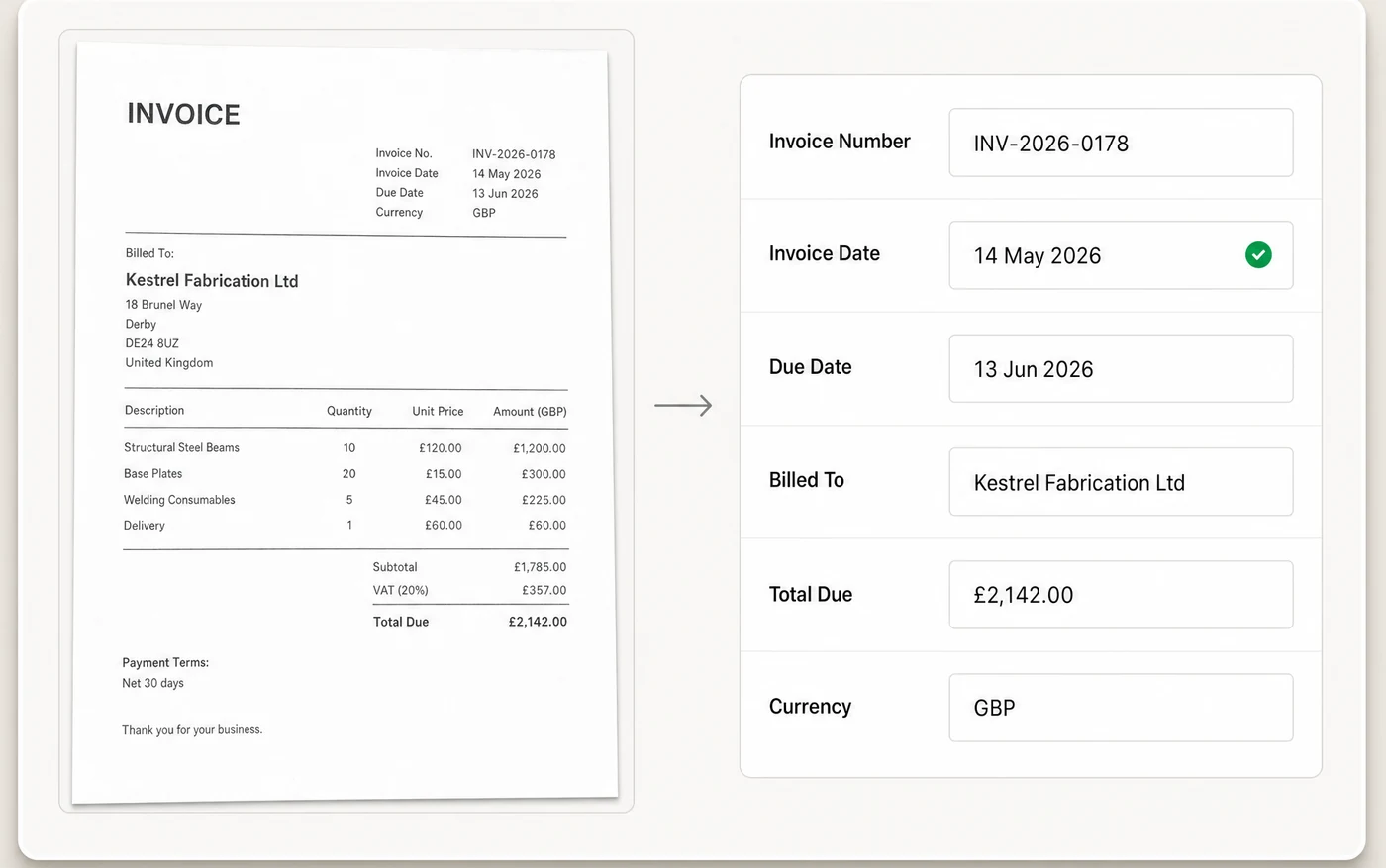Focus the Invoice Date field showing 14 May 2026
The height and width of the screenshot is (868, 1386).
[x=1121, y=255]
